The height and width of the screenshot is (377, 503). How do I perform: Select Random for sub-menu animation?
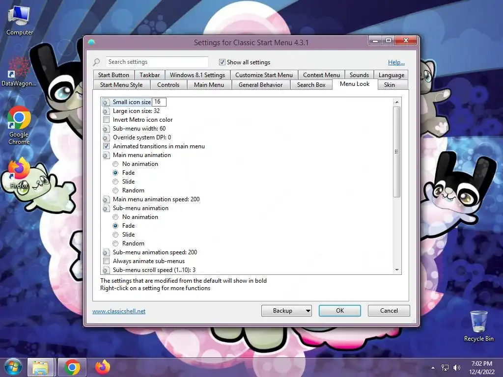(x=115, y=243)
